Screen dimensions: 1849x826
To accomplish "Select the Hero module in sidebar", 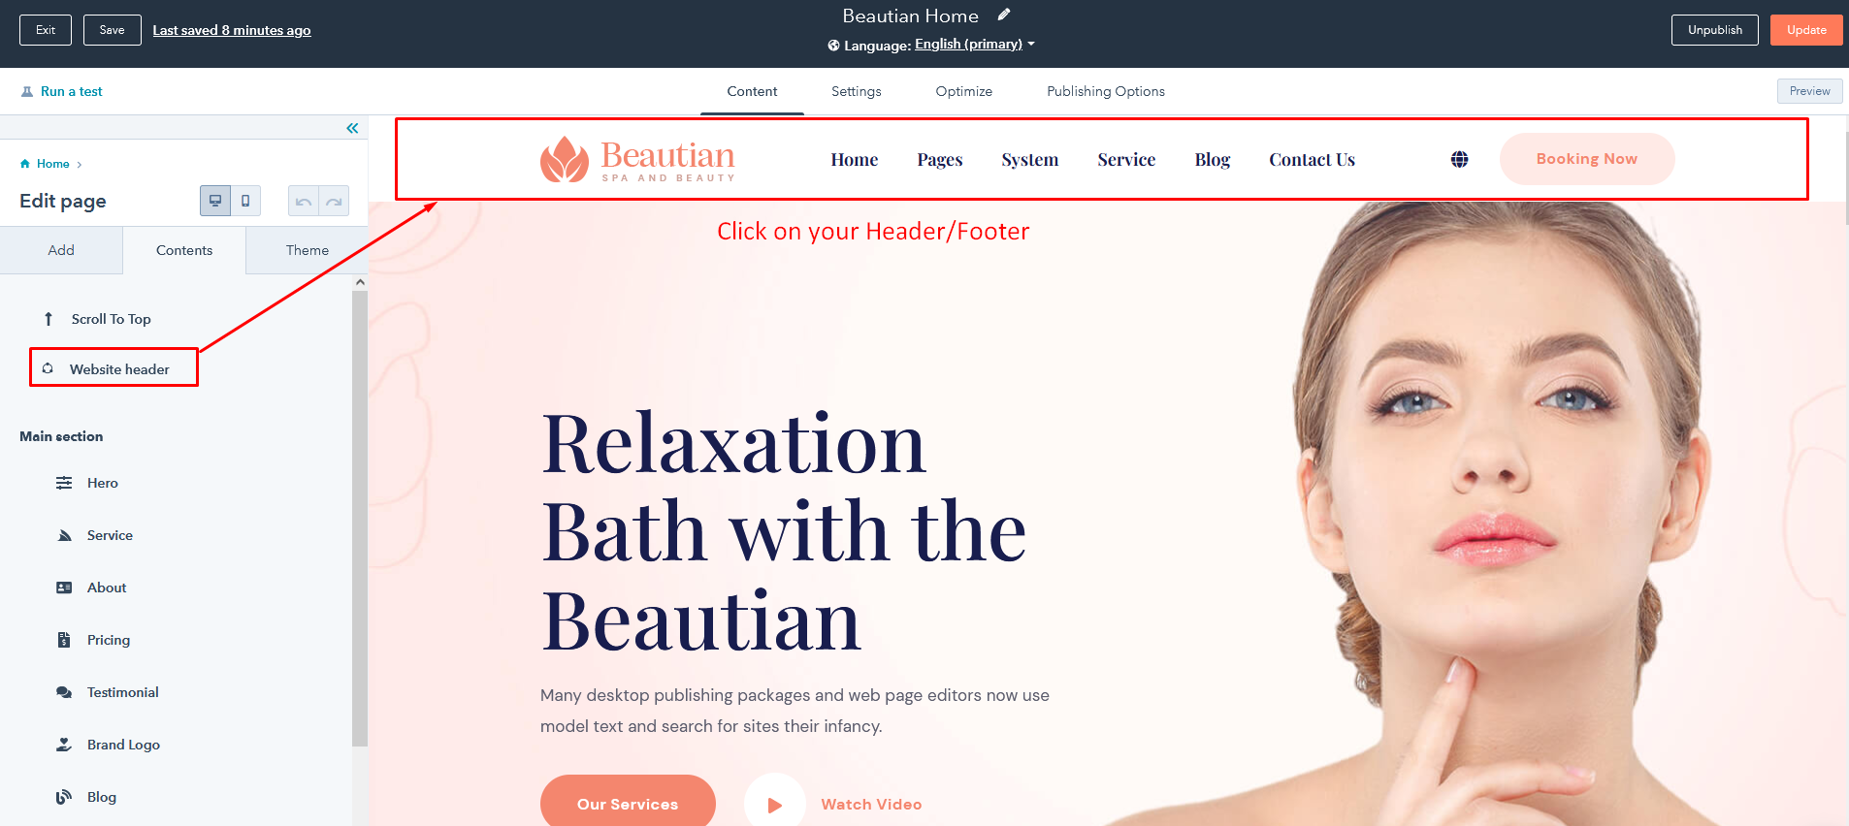I will click(x=103, y=483).
